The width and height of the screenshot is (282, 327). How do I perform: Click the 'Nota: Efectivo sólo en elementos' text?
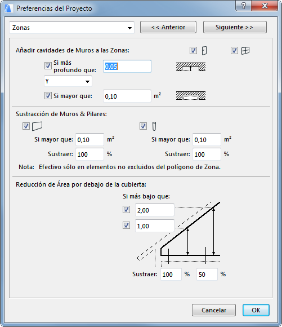(119, 167)
